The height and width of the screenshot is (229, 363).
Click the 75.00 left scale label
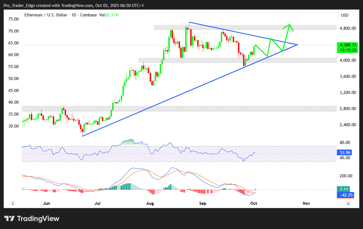point(13,19)
